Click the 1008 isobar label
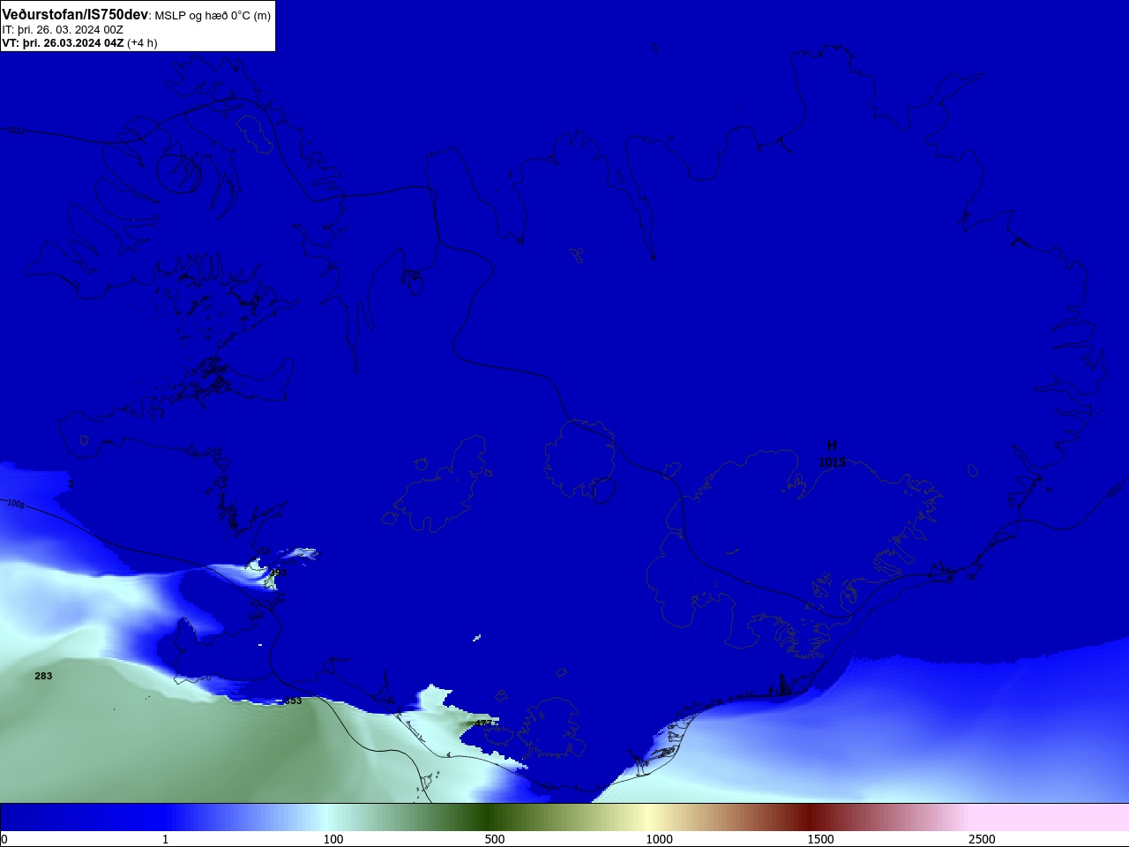This screenshot has height=847, width=1129. tap(16, 504)
